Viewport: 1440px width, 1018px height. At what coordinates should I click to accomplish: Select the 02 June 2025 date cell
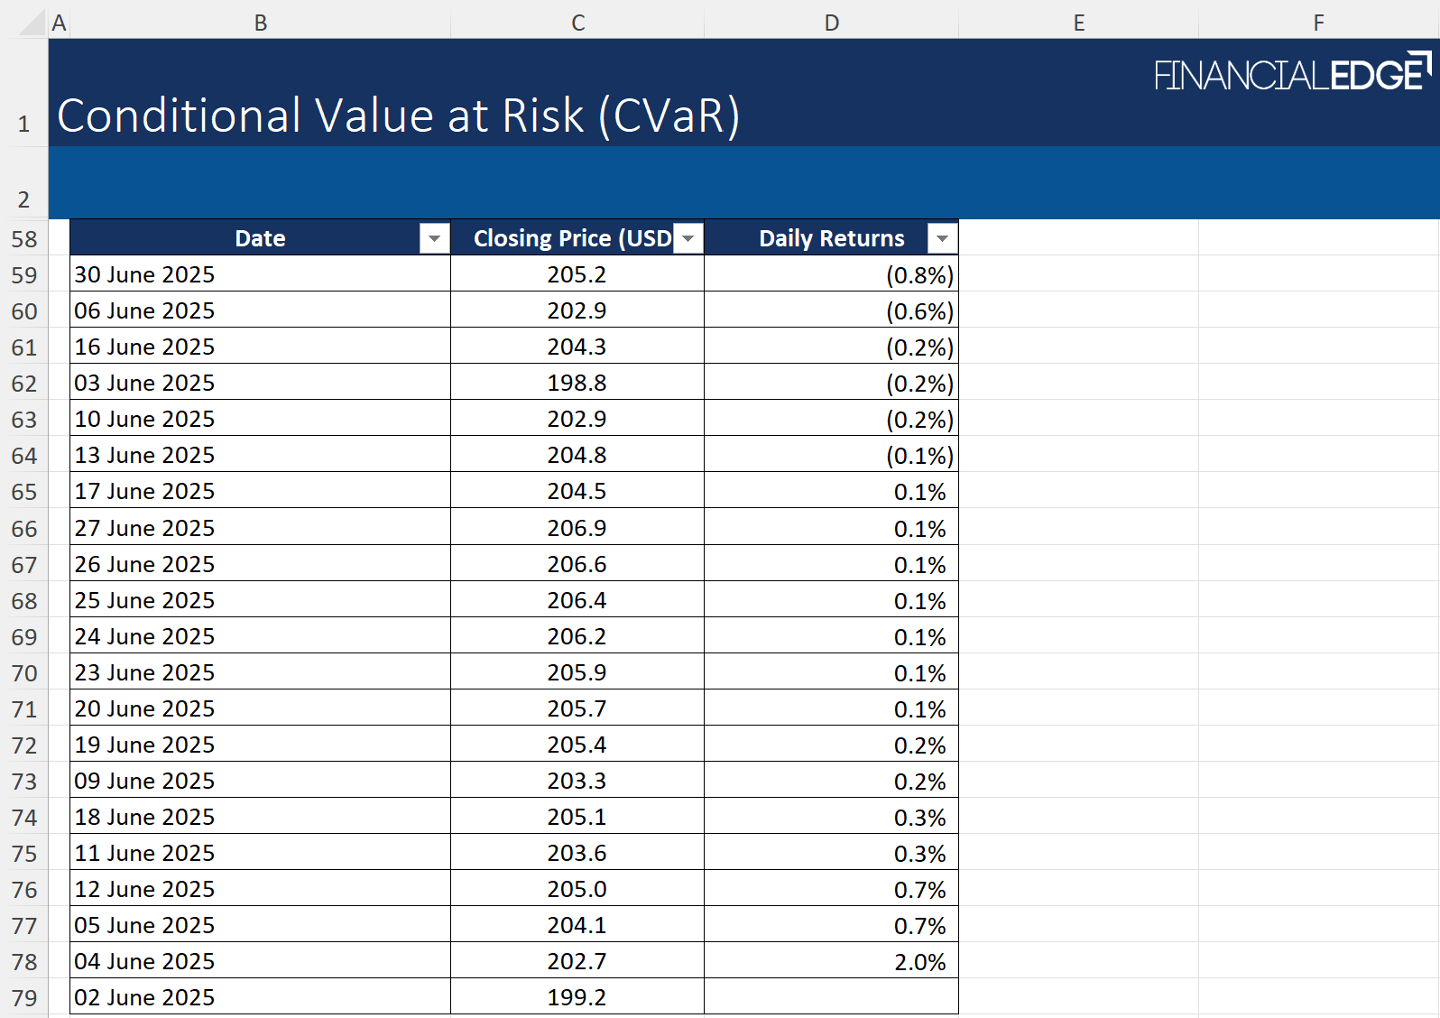[x=260, y=997]
